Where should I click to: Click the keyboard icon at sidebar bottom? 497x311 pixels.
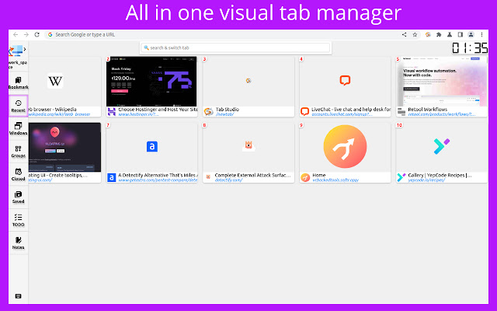click(19, 296)
